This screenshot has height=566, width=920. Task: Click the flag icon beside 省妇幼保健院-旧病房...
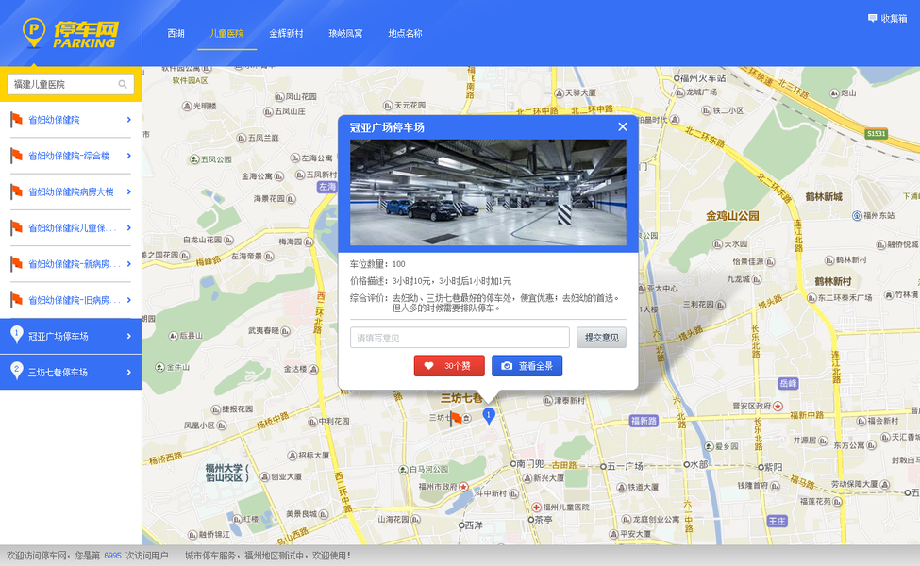[16, 300]
